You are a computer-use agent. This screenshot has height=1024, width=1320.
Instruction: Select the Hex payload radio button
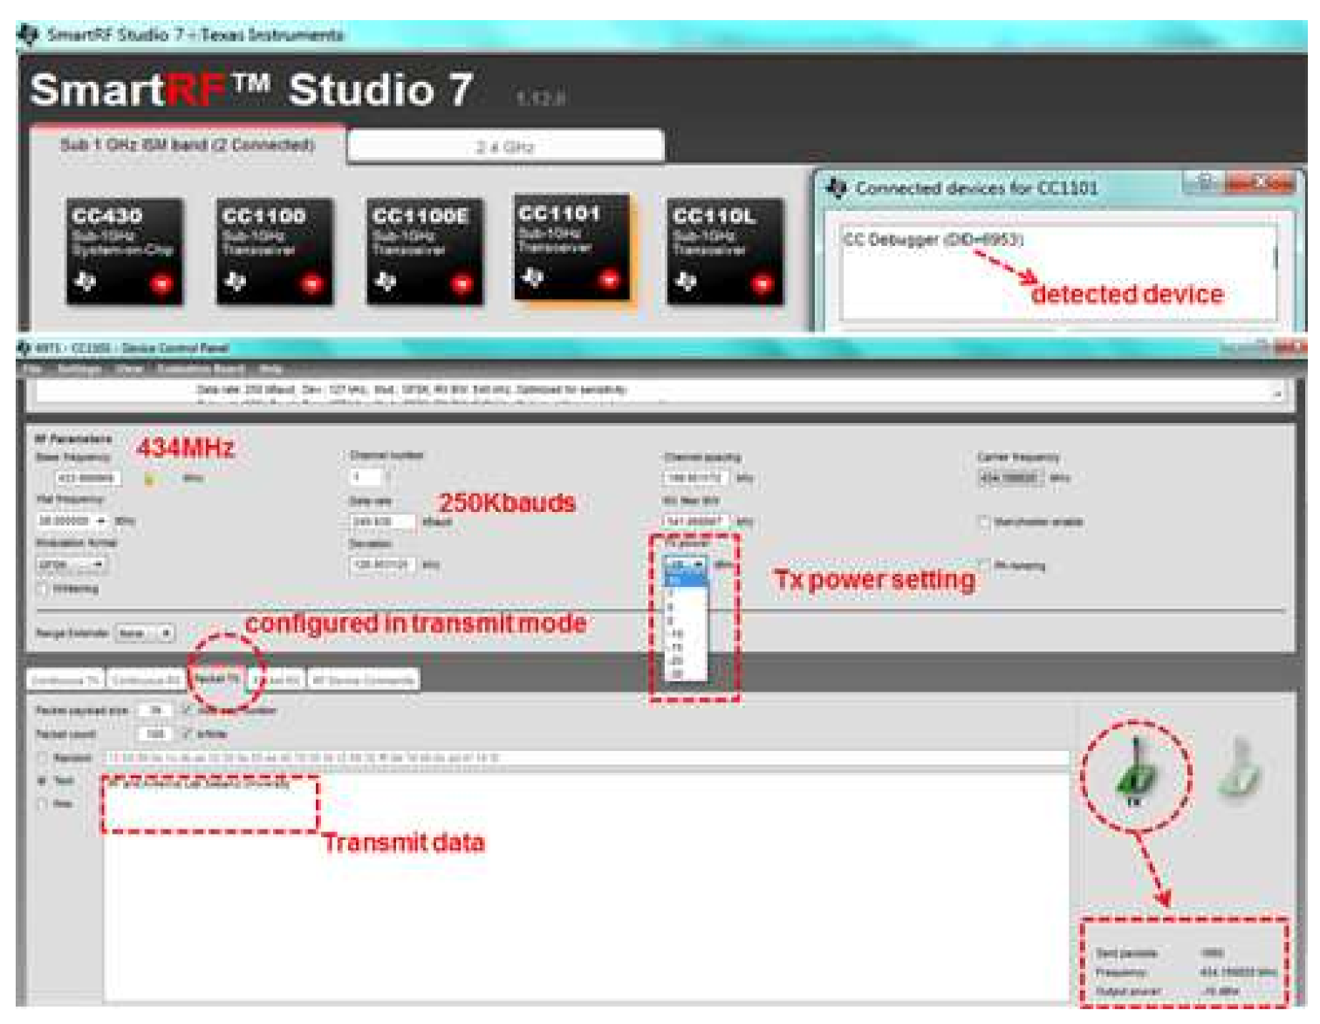click(42, 803)
